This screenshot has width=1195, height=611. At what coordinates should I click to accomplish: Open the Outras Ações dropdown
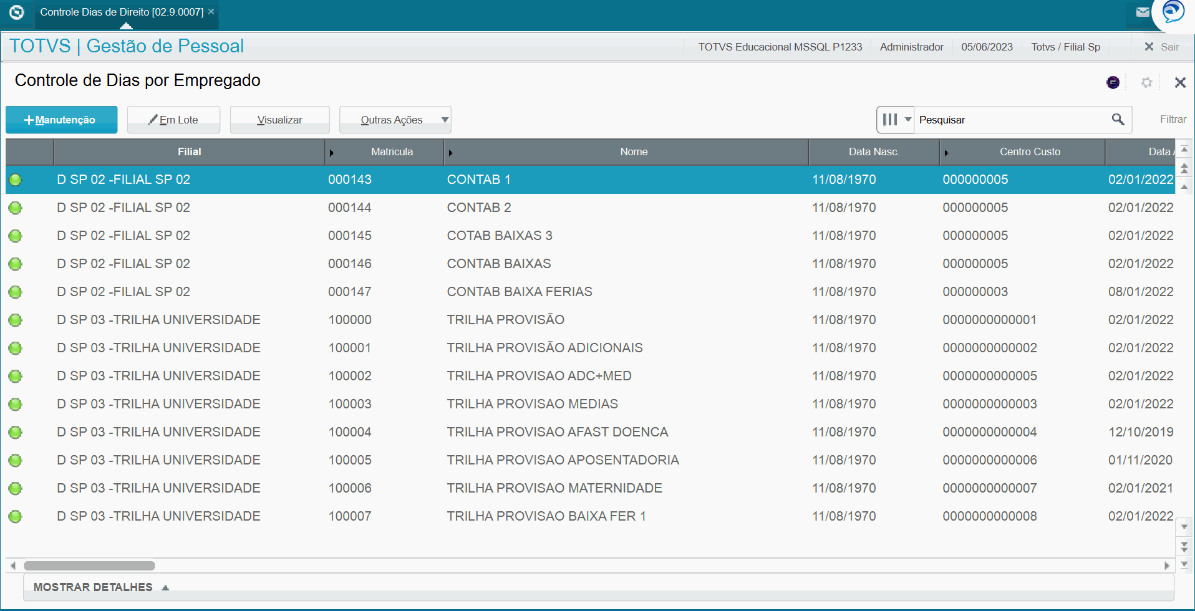395,120
